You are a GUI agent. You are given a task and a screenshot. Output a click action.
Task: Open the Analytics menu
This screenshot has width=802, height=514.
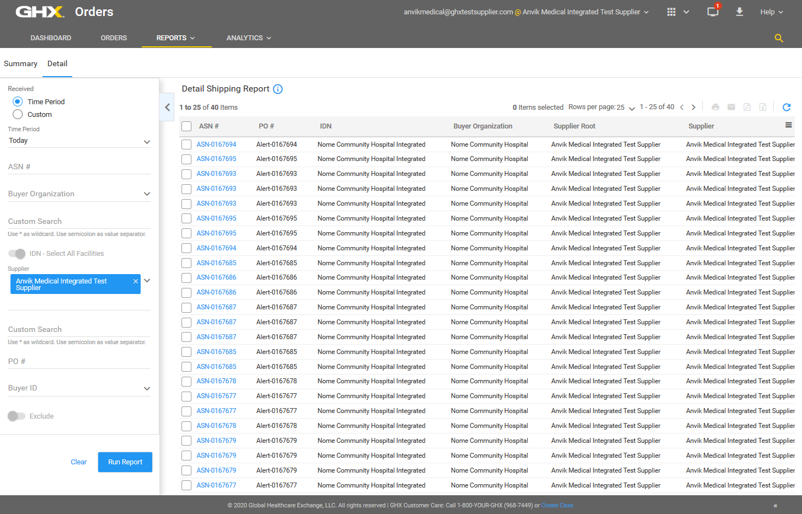tap(249, 38)
